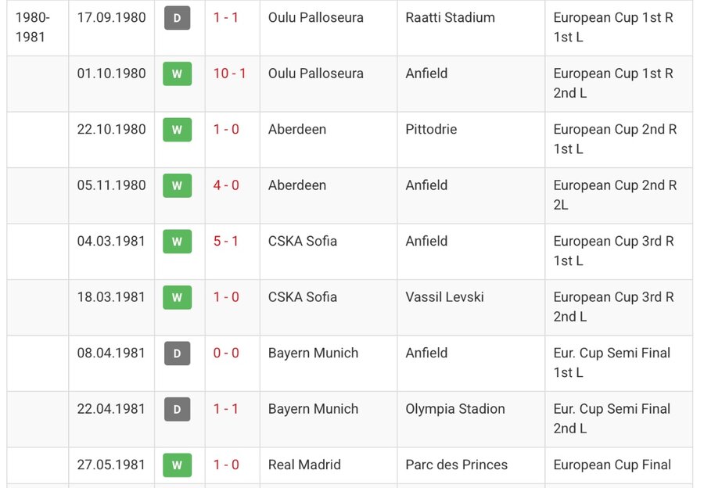Click the D badge for 22.04.1981 match
The height and width of the screenshot is (488, 704).
(x=177, y=409)
